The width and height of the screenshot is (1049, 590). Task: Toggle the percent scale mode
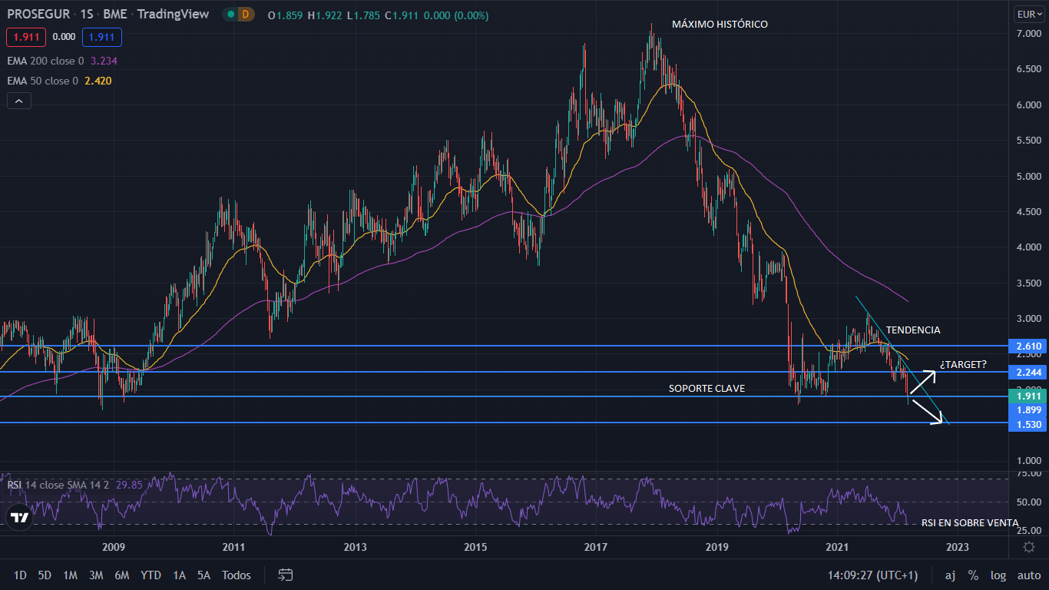tap(973, 575)
